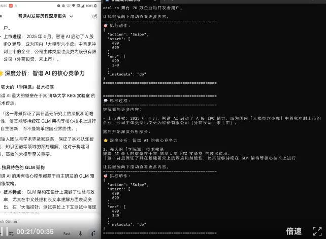Viewport: 326px width, 239px height.
Task: Click terminal line 继续看到更多内容
Action: [122, 110]
